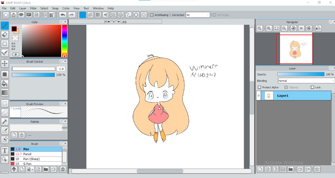Enable crisscross grid snap
Viewport: 335px width, 178px height.
click(98, 15)
